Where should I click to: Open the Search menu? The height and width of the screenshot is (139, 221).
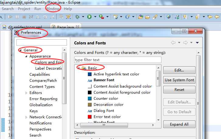tap(8, 9)
